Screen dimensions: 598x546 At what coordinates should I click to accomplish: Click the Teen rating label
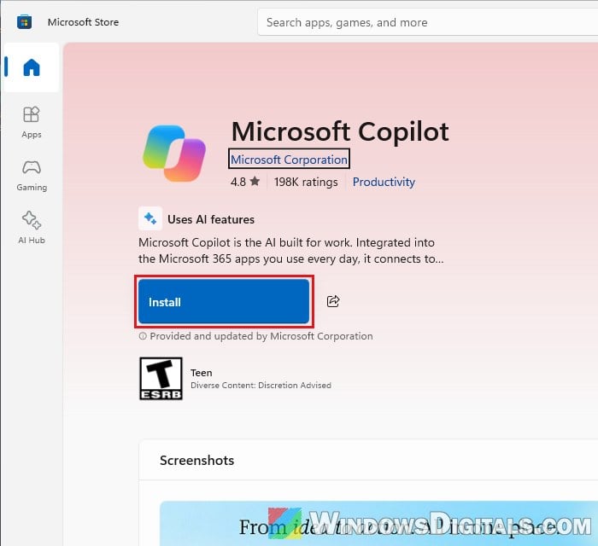pos(202,373)
